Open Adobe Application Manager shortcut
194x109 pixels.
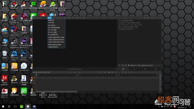coord(5,80)
